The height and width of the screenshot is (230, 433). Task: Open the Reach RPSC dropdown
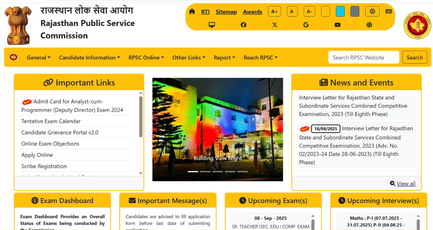(260, 57)
